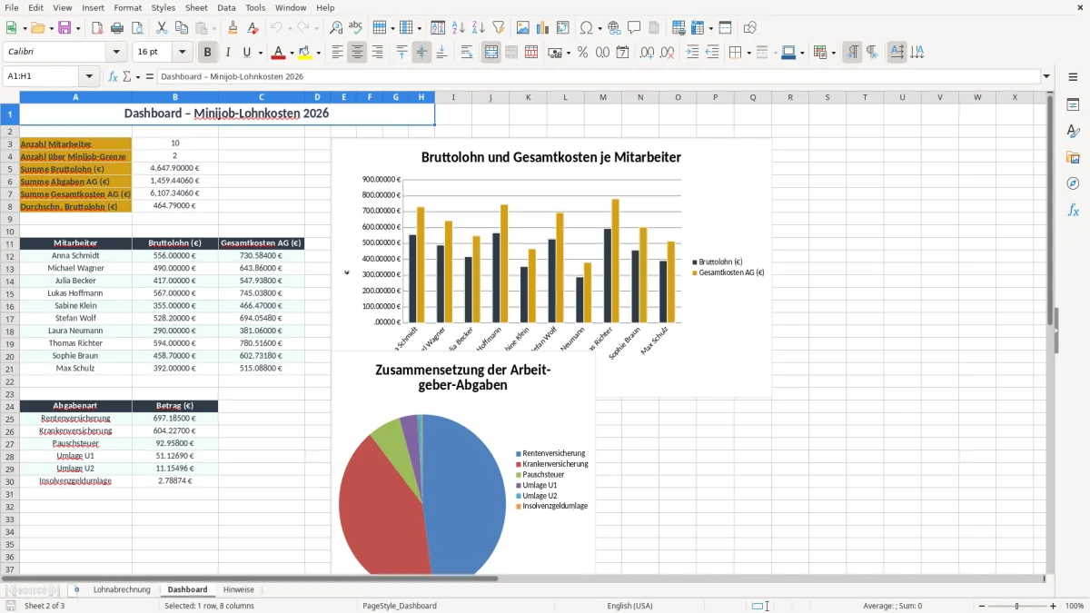Switch to the Lohnabrechnung sheet tab
The image size is (1090, 613).
tap(122, 589)
